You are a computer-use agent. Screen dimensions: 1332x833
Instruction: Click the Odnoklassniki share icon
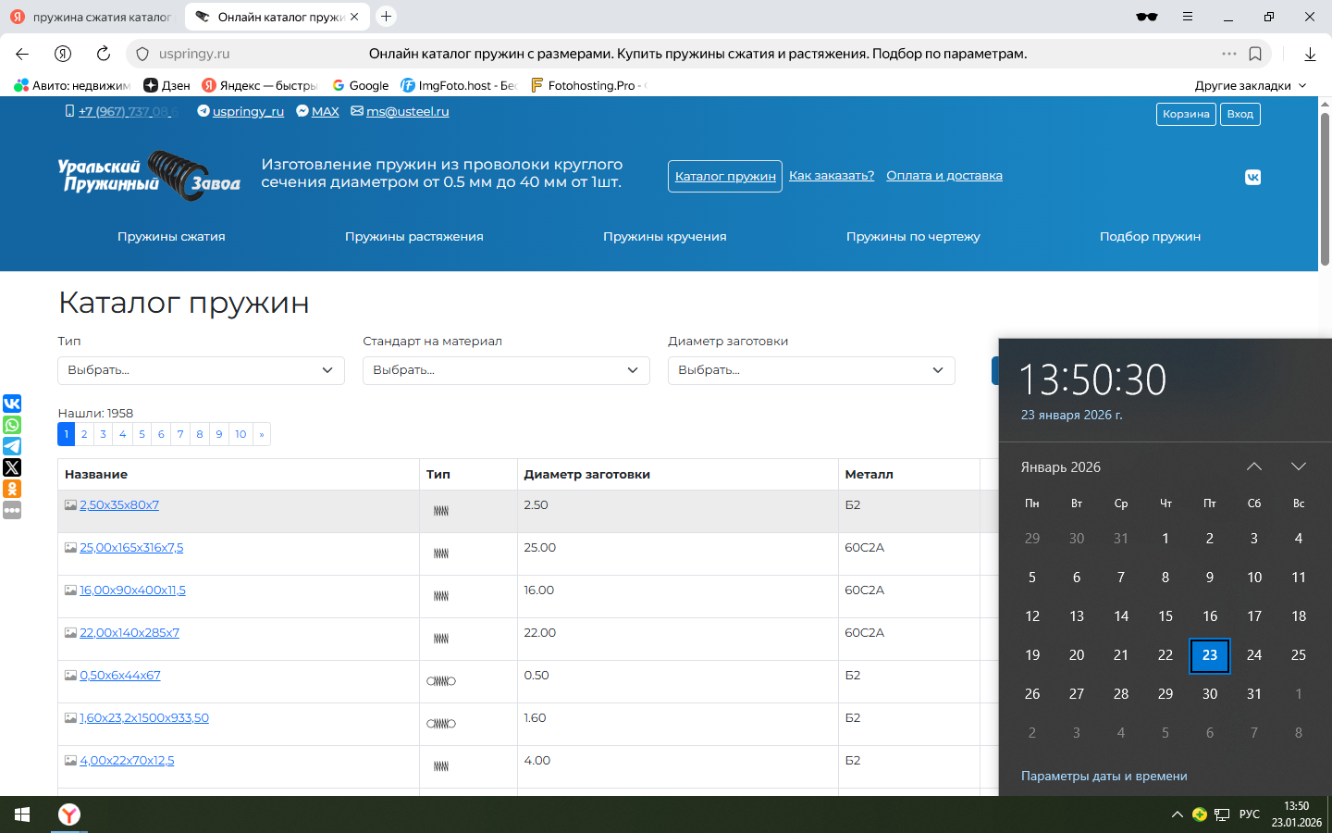click(12, 489)
